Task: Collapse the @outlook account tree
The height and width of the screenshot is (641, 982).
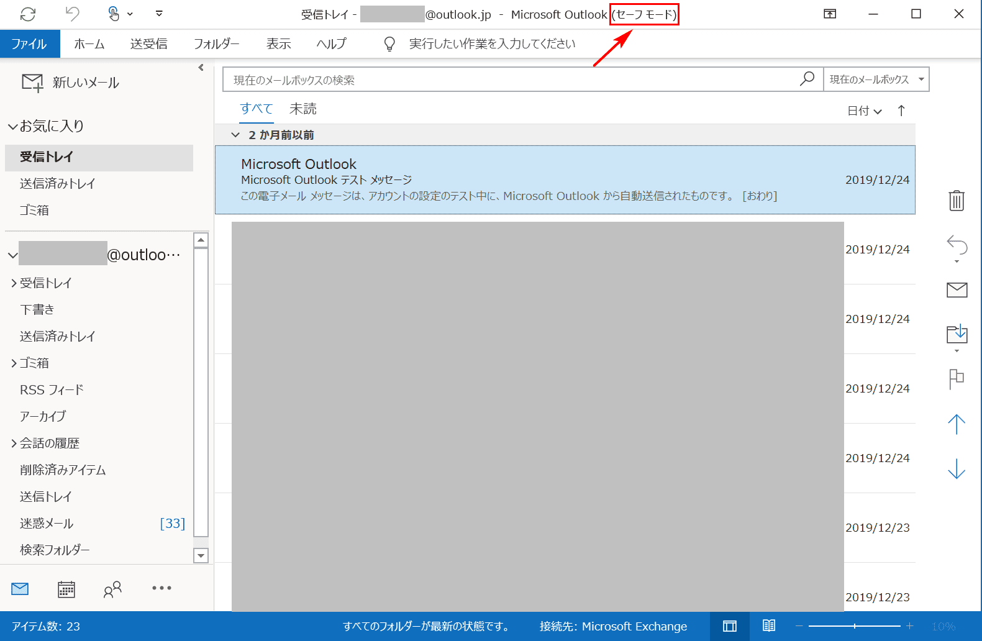Action: coord(12,255)
